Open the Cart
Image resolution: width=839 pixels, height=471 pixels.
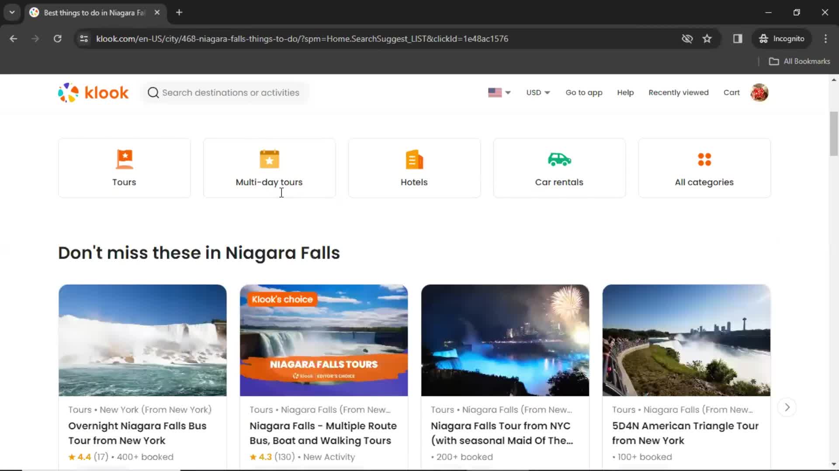click(732, 92)
